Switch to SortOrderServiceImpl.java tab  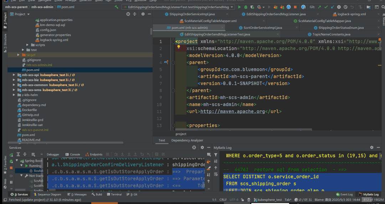(262, 28)
